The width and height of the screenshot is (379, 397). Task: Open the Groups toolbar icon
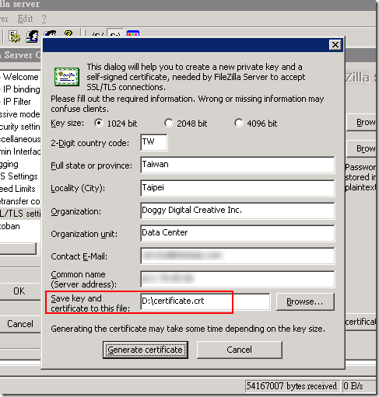(x=50, y=34)
